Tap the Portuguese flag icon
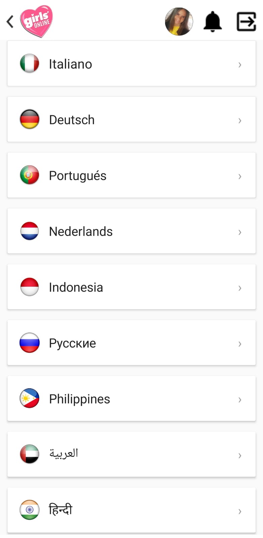The image size is (263, 538). pos(30,175)
